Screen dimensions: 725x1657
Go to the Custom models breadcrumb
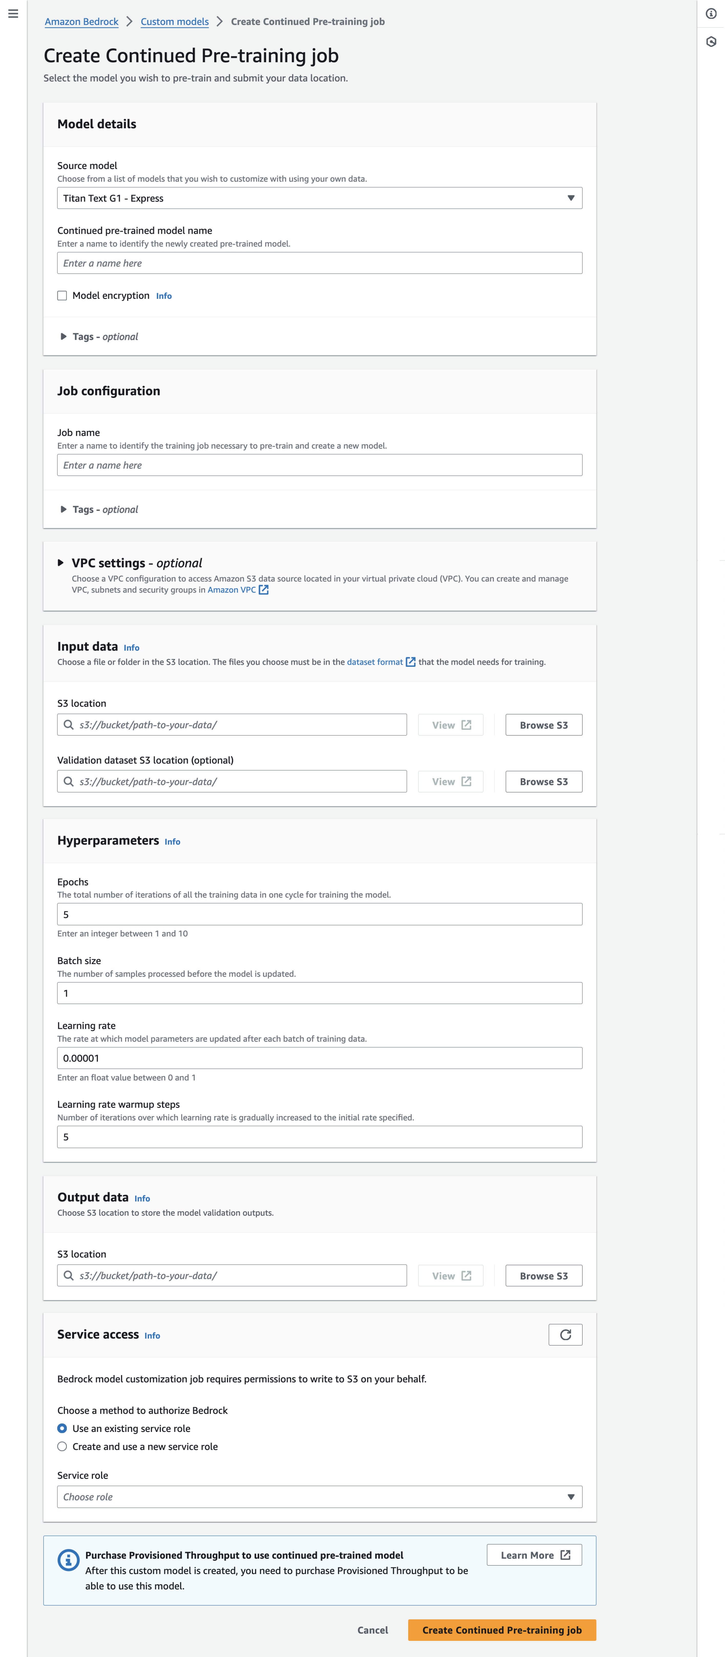point(175,22)
